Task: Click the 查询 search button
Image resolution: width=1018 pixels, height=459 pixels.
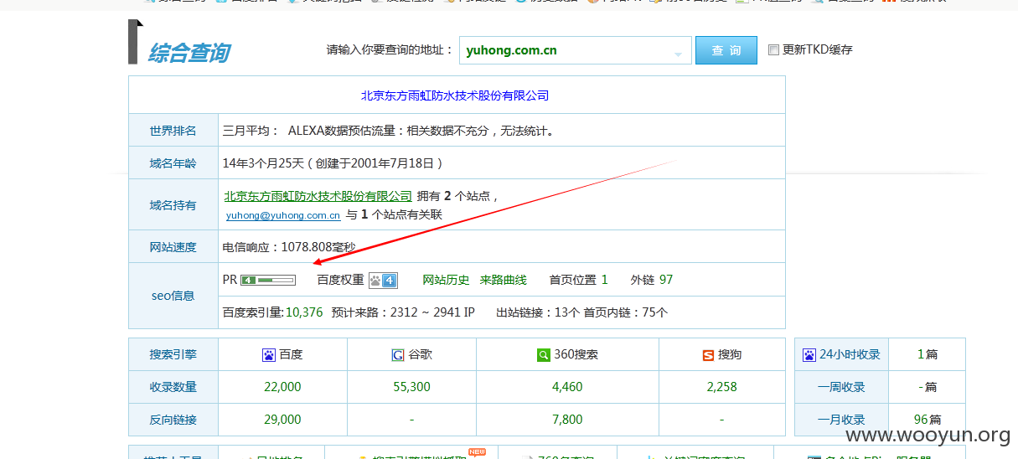Action: (x=726, y=50)
